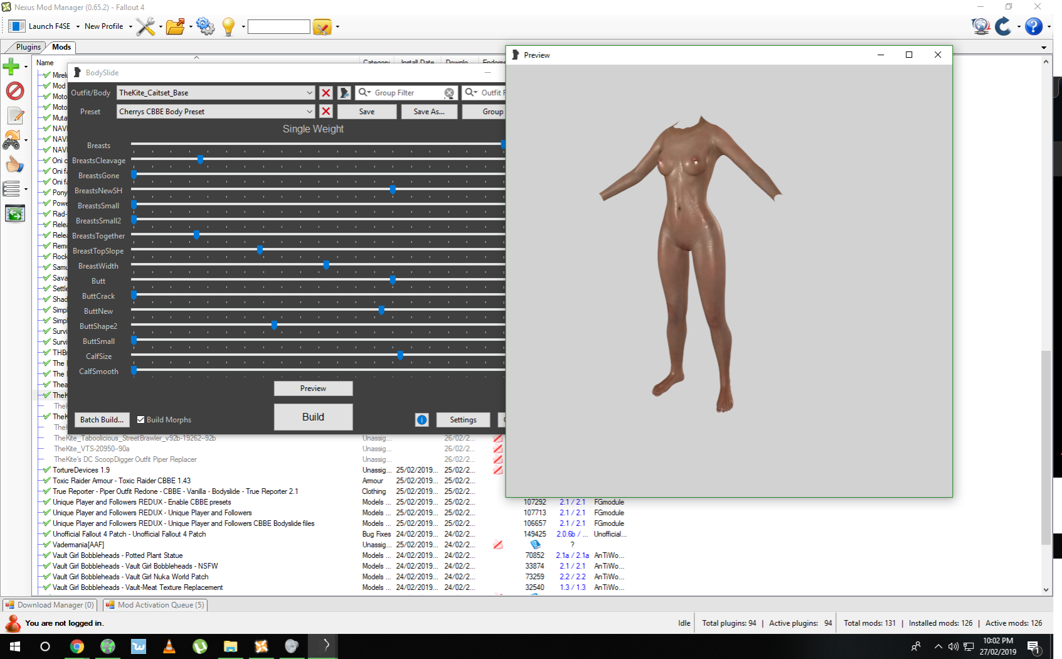The height and width of the screenshot is (659, 1062).
Task: Toggle the Build Morphs checkbox
Action: pyautogui.click(x=141, y=420)
